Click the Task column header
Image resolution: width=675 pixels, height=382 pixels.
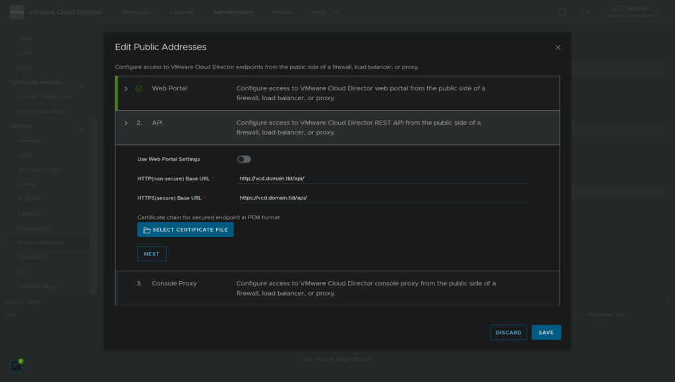point(11,315)
